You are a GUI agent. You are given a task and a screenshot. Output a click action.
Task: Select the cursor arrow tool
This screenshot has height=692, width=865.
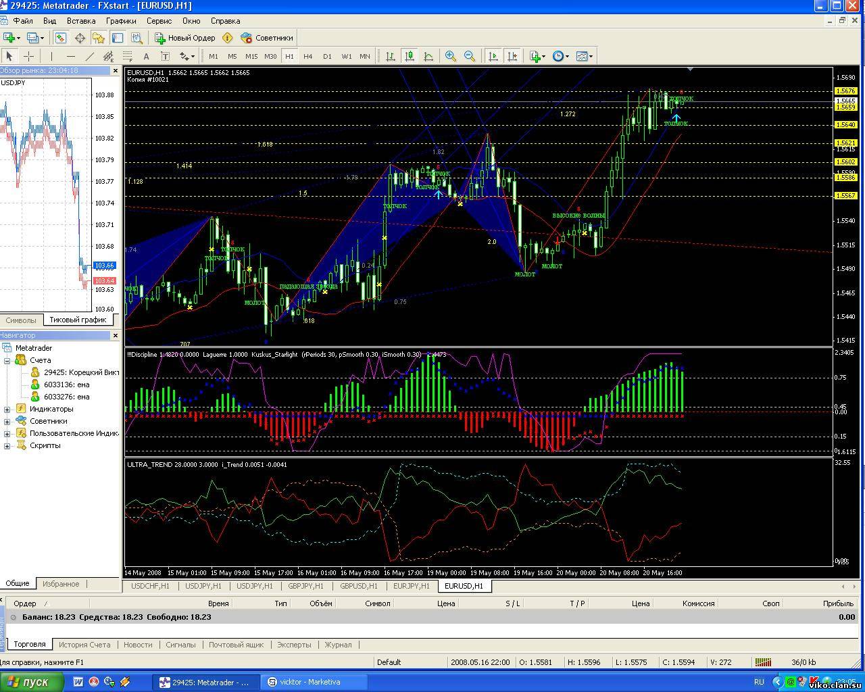(9, 56)
